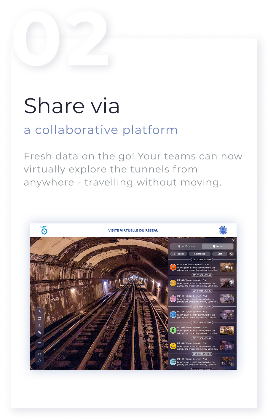Expand the État filter
The width and height of the screenshot is (268, 419).
[220, 254]
